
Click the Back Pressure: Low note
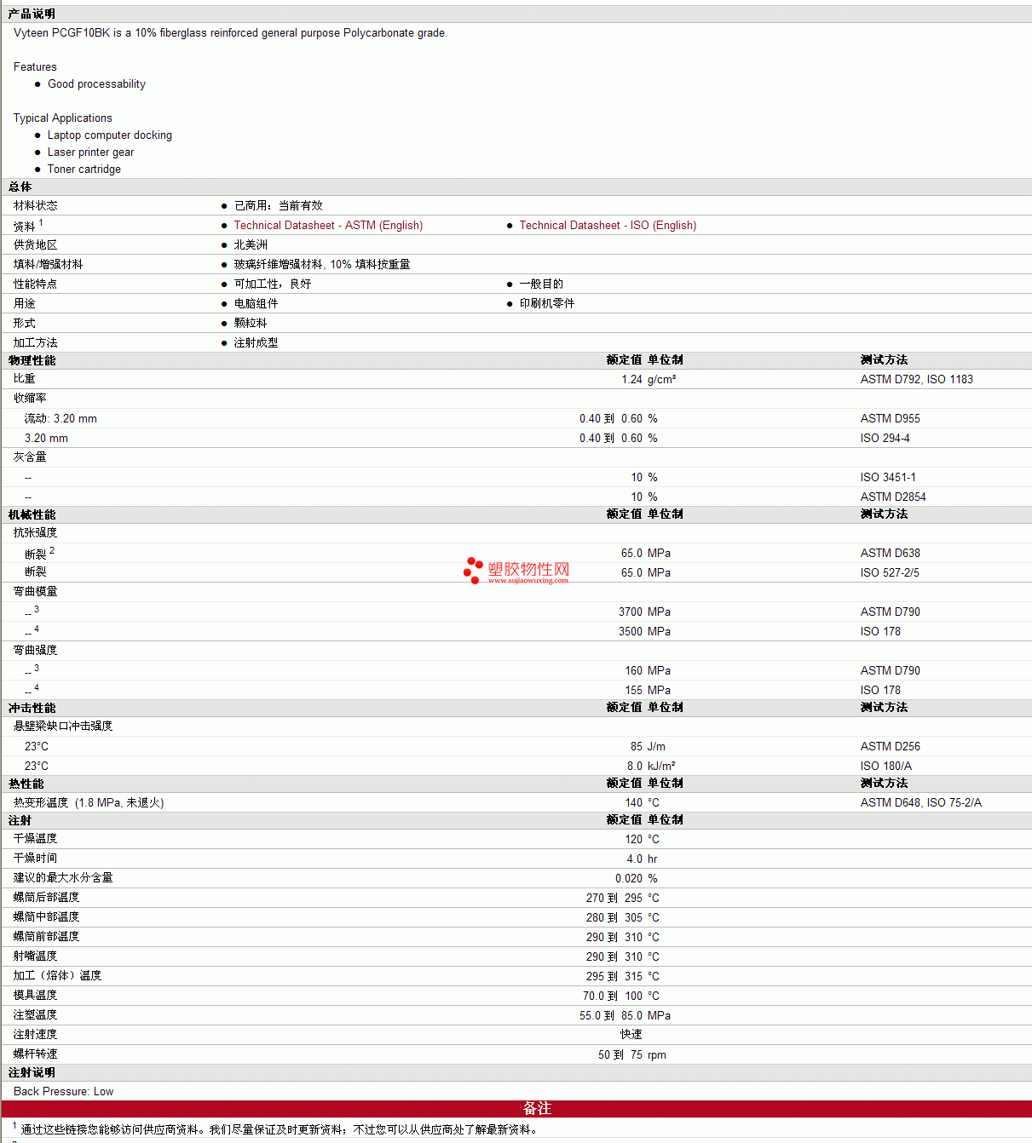pos(64,1092)
